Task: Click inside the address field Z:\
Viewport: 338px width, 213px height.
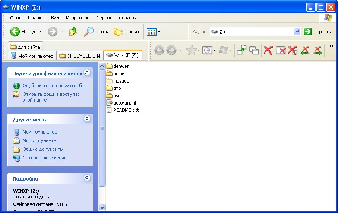Action: click(x=252, y=32)
